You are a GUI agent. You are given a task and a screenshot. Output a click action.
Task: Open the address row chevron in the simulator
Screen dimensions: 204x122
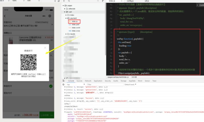(x=52, y=24)
